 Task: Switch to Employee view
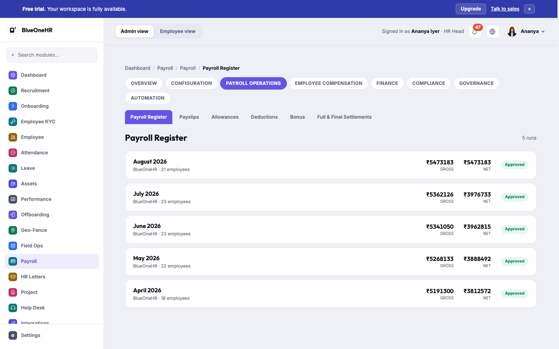178,31
